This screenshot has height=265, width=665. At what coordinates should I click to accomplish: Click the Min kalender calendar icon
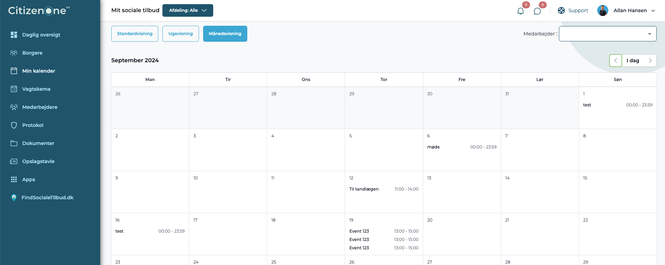pos(14,71)
